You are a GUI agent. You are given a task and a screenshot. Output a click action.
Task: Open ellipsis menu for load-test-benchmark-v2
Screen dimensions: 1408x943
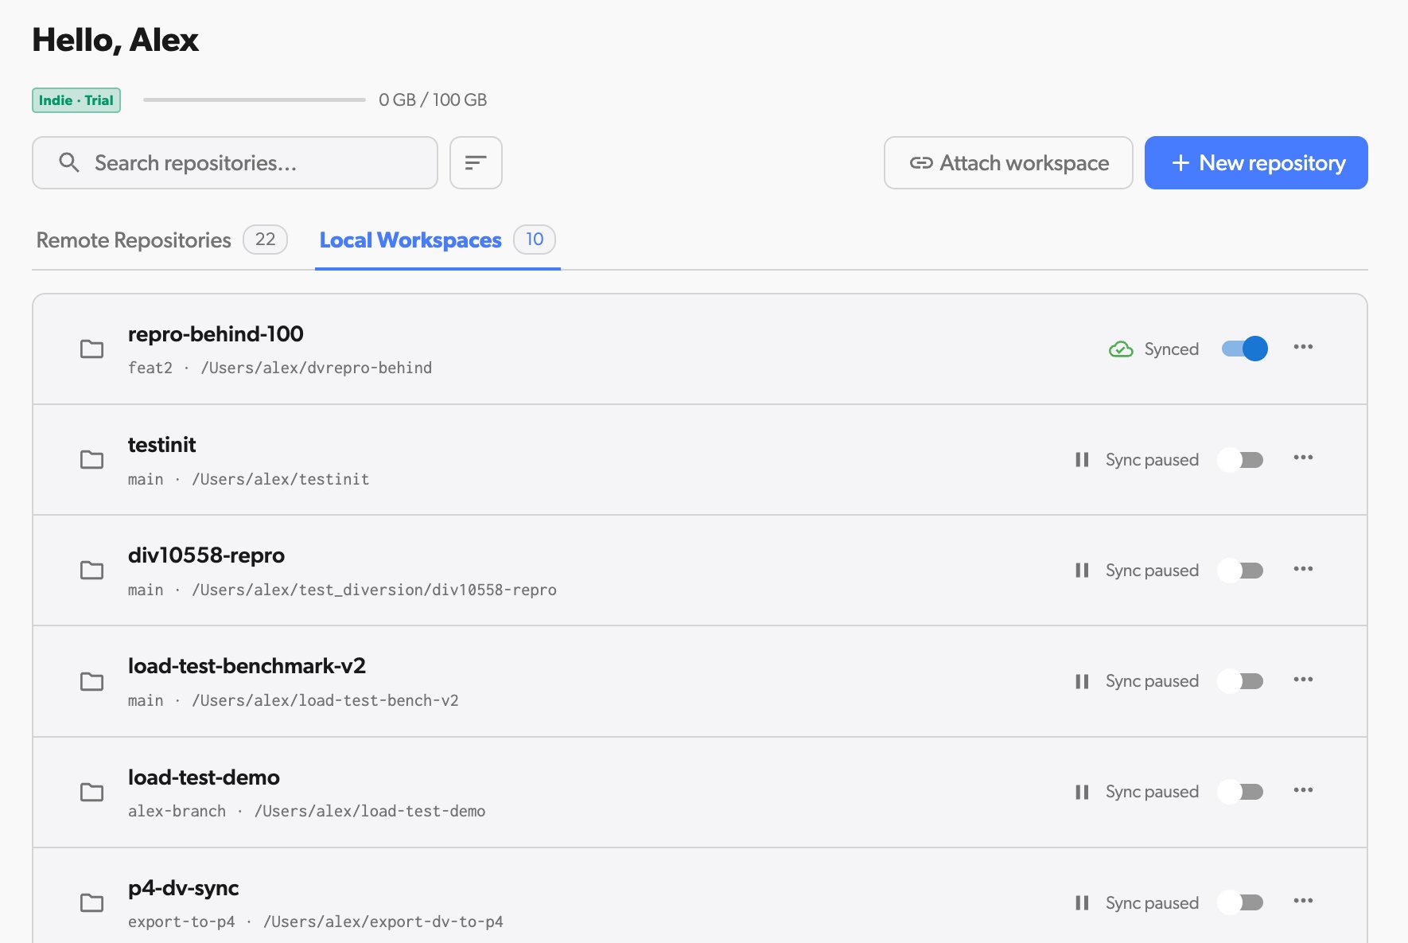pyautogui.click(x=1303, y=680)
